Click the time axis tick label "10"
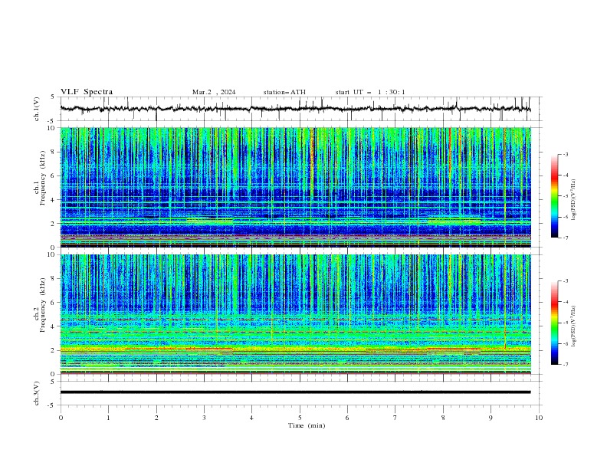Viewport: 607px width, 469px height. pos(539,418)
